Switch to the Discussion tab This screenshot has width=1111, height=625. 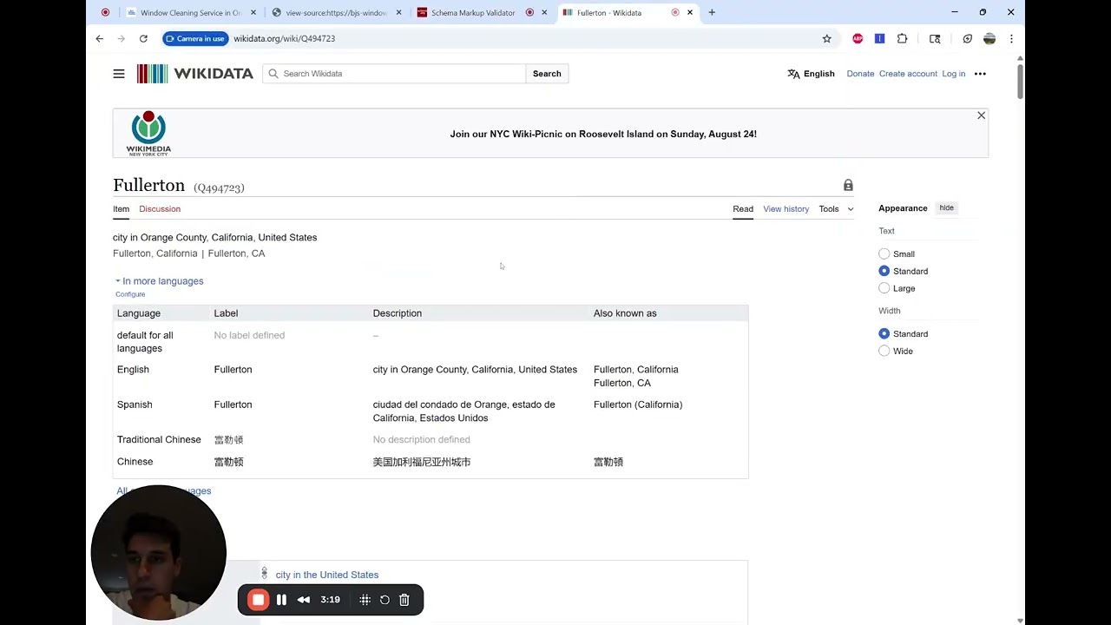(x=160, y=208)
